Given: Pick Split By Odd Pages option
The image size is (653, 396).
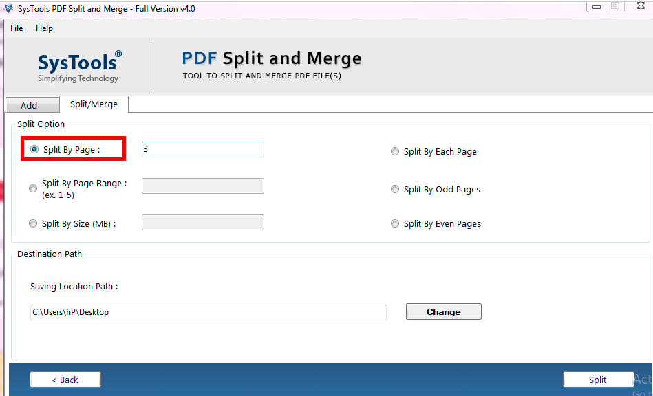Looking at the screenshot, I should pos(395,189).
